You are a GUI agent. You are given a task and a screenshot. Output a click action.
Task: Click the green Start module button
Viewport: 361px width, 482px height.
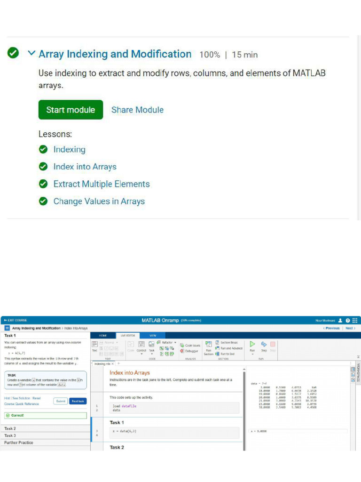click(x=71, y=110)
